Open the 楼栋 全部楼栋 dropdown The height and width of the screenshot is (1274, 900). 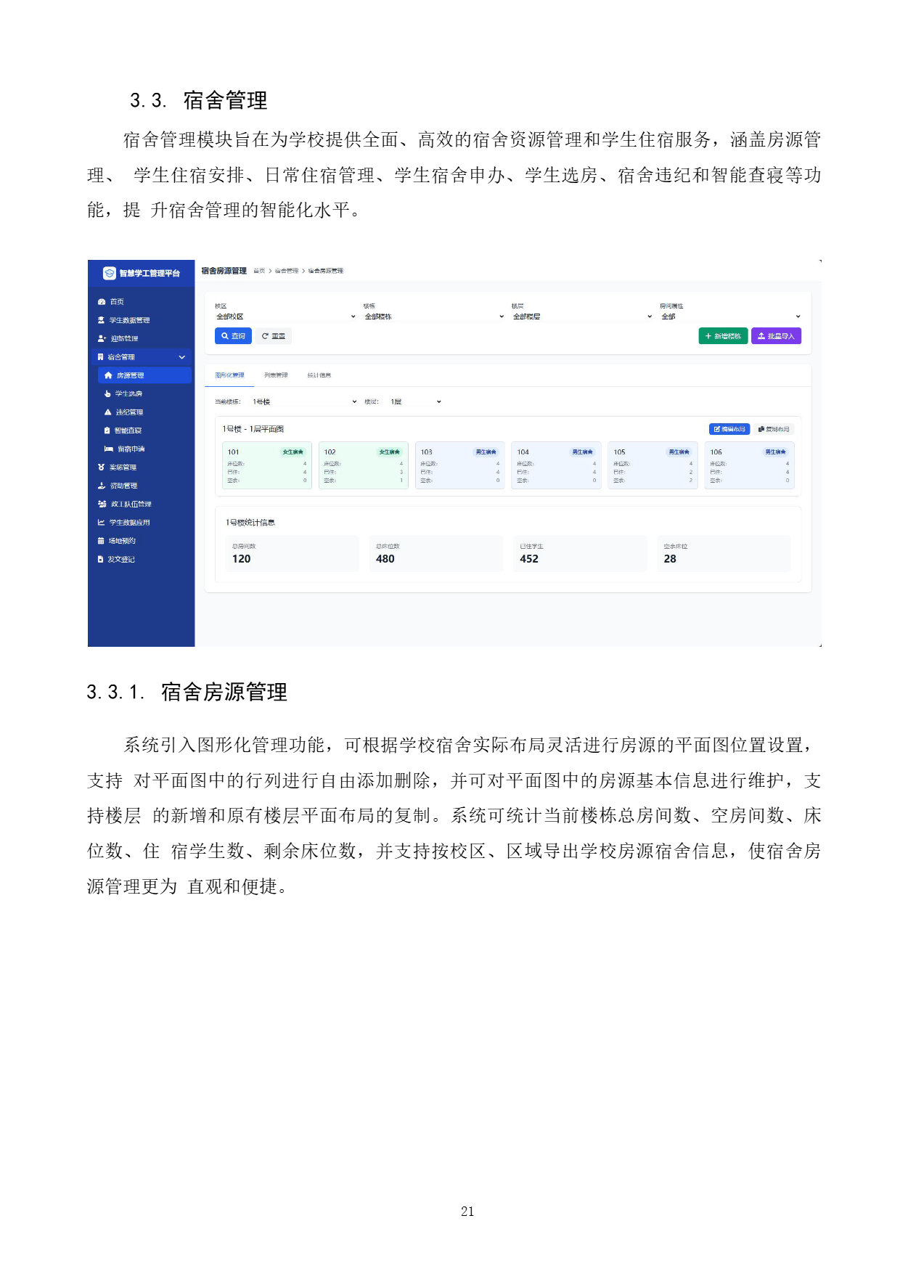[x=434, y=317]
